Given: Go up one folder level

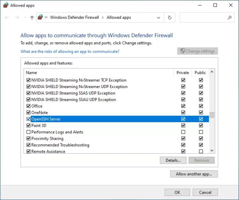Looking at the screenshot, I should 32,18.
